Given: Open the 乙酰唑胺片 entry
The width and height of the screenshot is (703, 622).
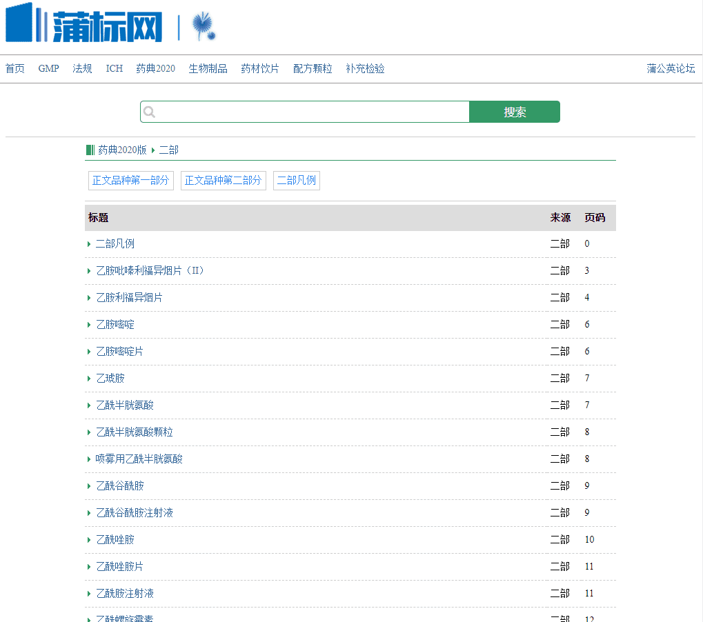Looking at the screenshot, I should pos(120,566).
